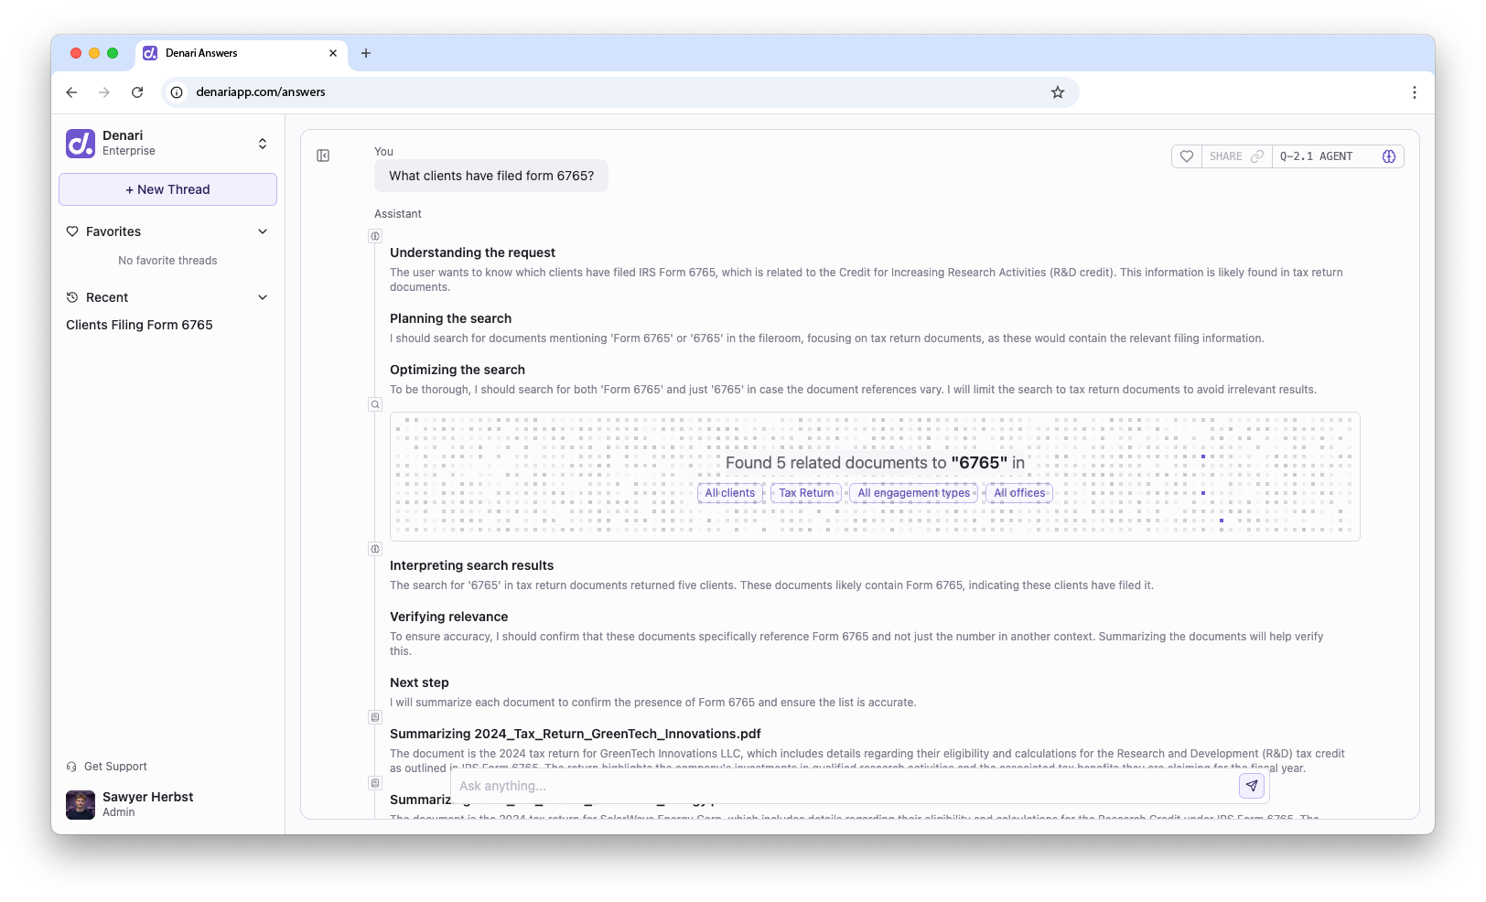Start a New Thread
The width and height of the screenshot is (1486, 902).
167,189
